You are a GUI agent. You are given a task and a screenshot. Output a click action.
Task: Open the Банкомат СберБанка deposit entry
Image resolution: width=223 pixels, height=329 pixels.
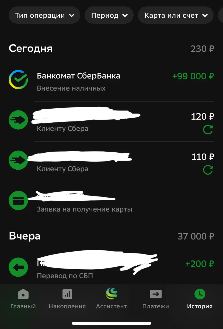tap(111, 81)
